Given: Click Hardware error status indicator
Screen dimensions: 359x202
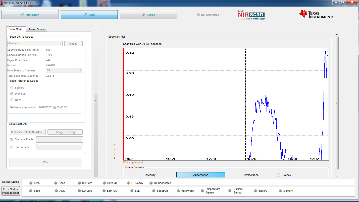Looking at the screenshot, I should tap(178, 191).
